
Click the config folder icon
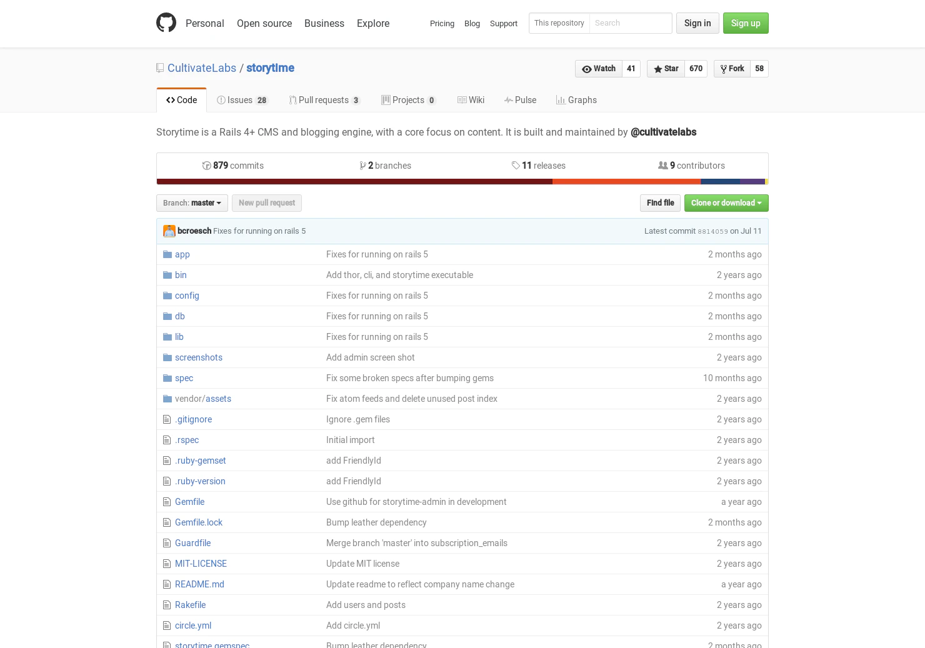click(x=167, y=296)
